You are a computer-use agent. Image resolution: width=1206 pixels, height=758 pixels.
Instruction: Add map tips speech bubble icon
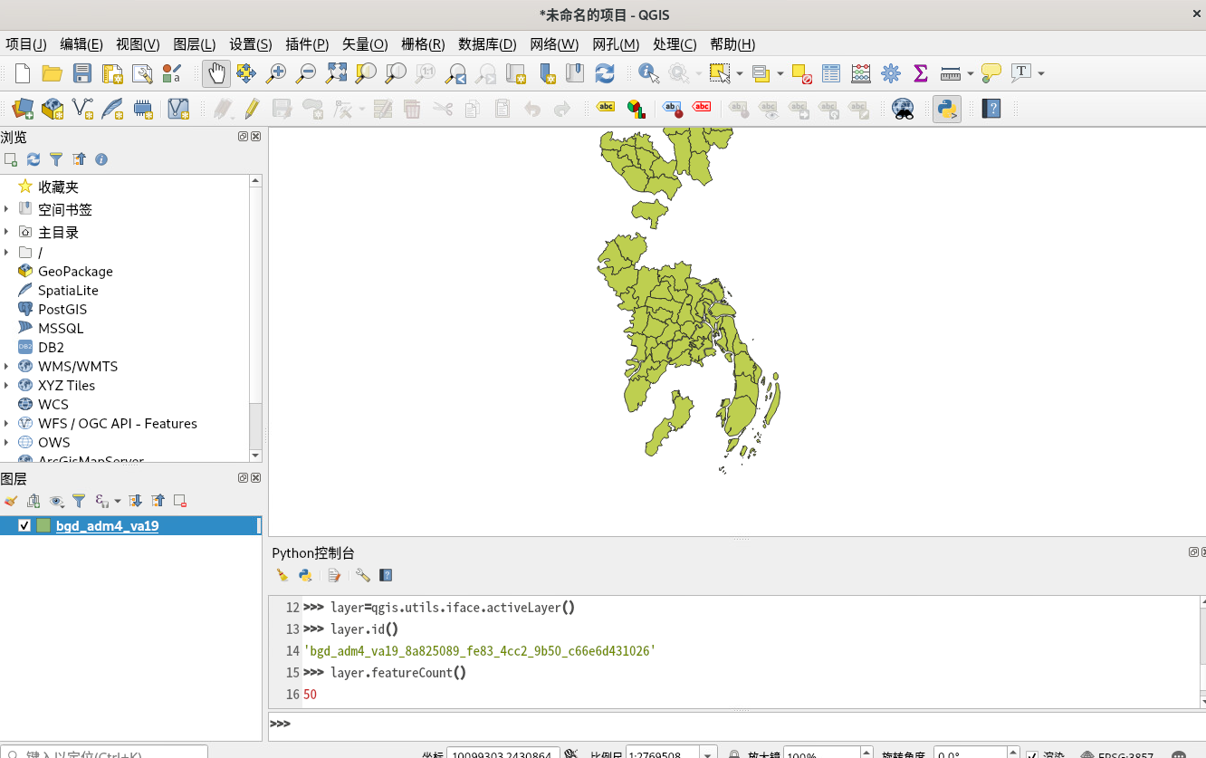(991, 73)
